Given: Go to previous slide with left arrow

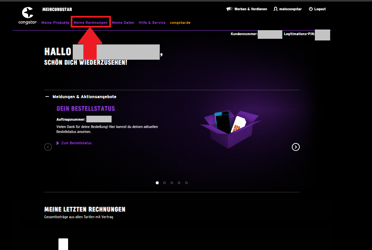Looking at the screenshot, I should pos(48,147).
